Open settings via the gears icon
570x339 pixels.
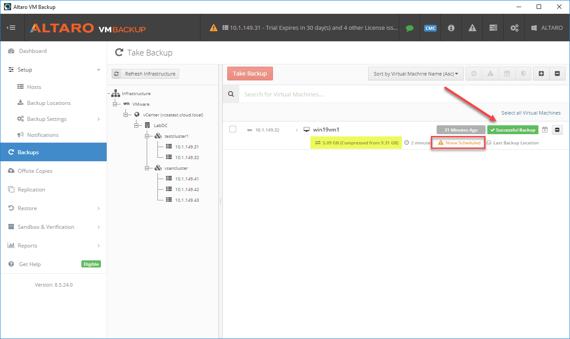point(514,28)
